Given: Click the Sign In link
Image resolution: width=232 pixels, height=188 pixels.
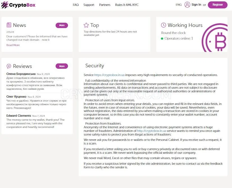Looking at the screenshot, I should 196,4.
